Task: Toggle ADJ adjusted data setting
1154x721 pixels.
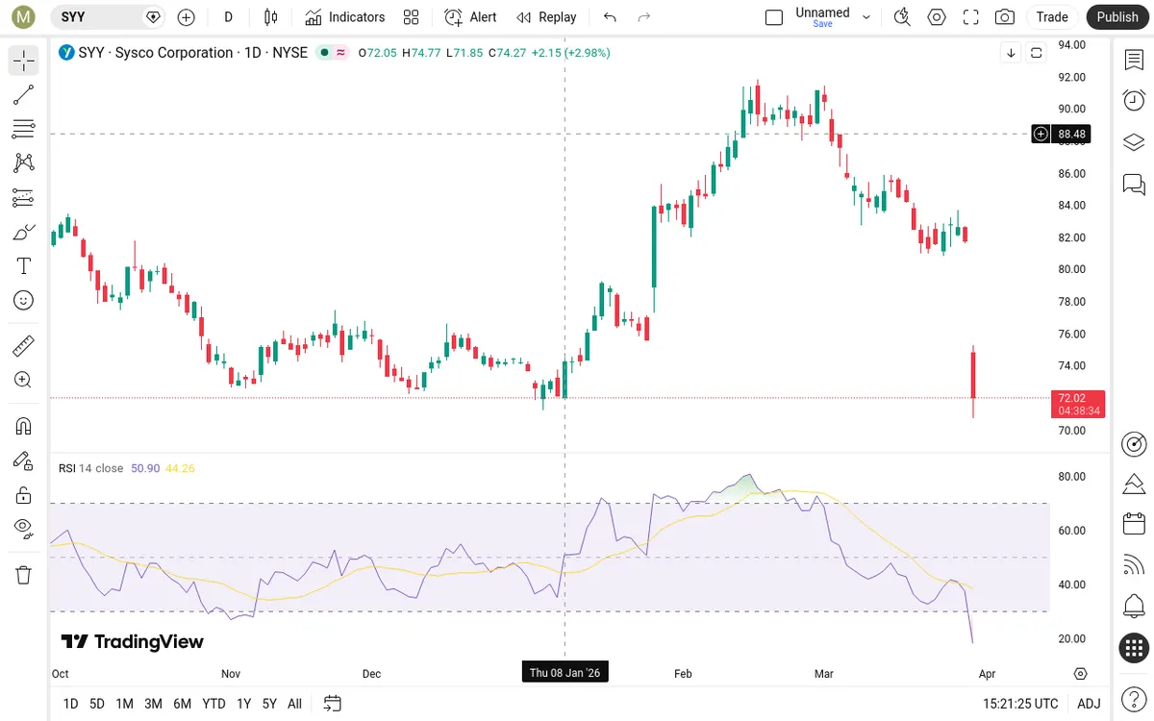Action: click(1089, 704)
